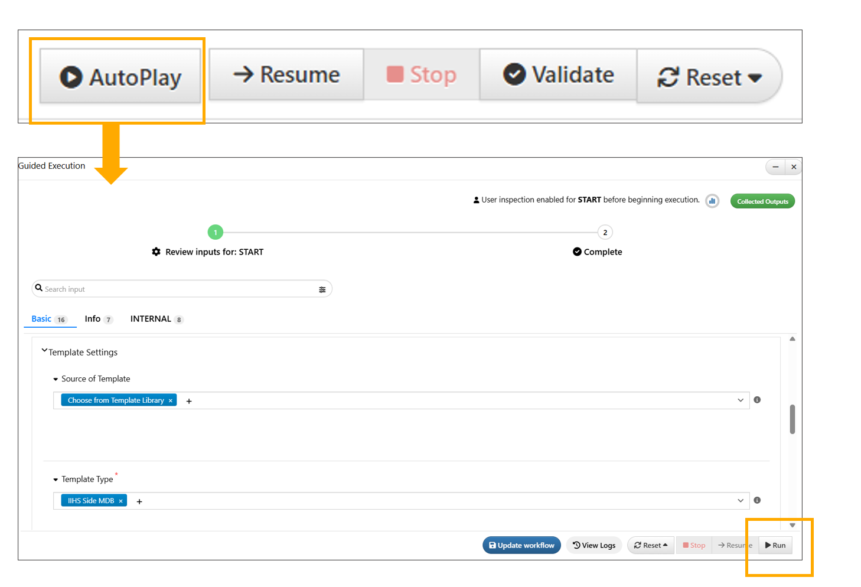
Task: Remove the IIHS Side MDB tag
Action: pos(121,501)
